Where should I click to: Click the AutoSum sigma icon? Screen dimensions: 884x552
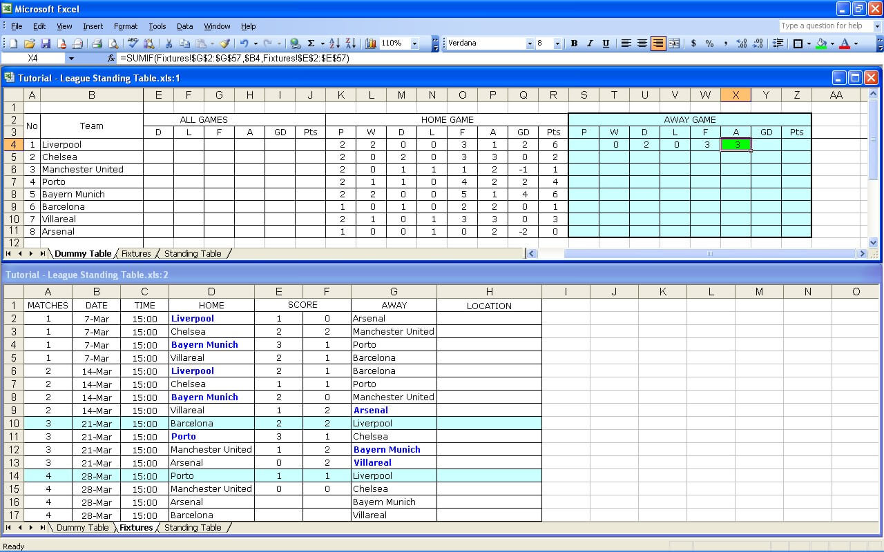(311, 43)
